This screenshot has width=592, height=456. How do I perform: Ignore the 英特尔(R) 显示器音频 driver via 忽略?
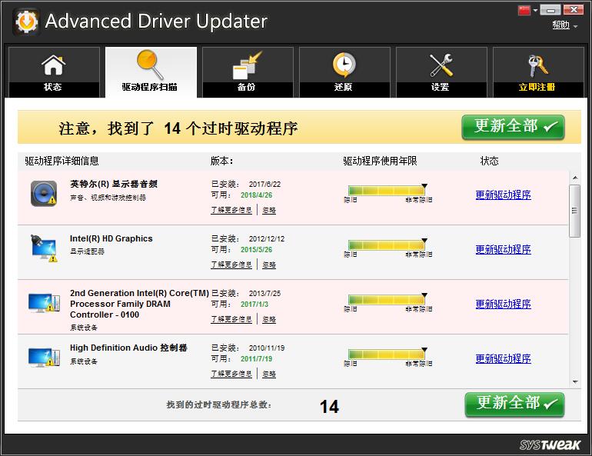(269, 210)
